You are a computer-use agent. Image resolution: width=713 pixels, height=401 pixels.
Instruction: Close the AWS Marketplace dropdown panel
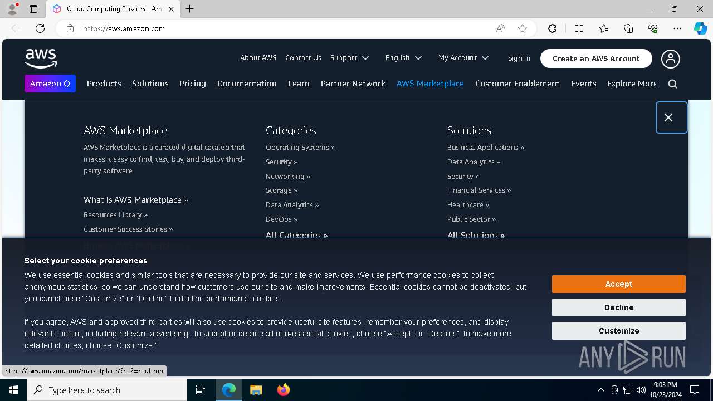[x=671, y=118]
